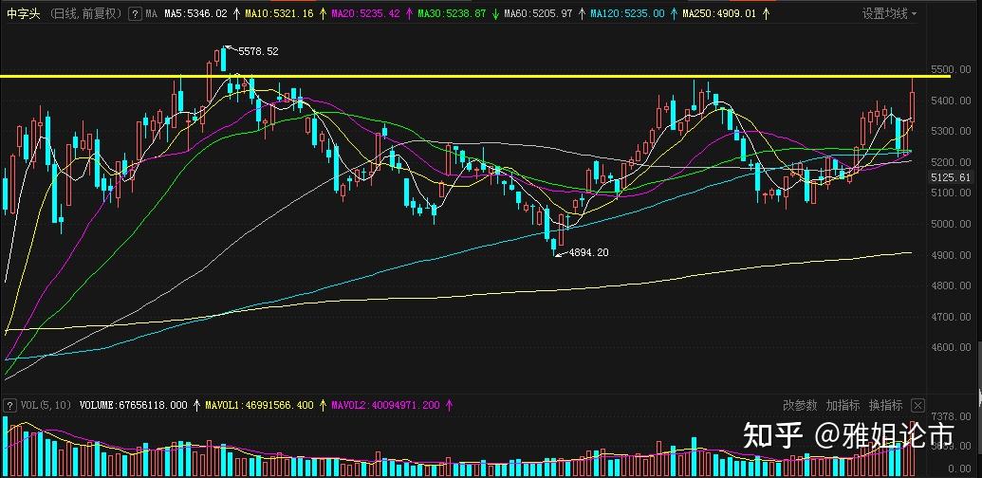Image resolution: width=982 pixels, height=478 pixels.
Task: Select the MA5:5346.02 value
Action: (195, 13)
